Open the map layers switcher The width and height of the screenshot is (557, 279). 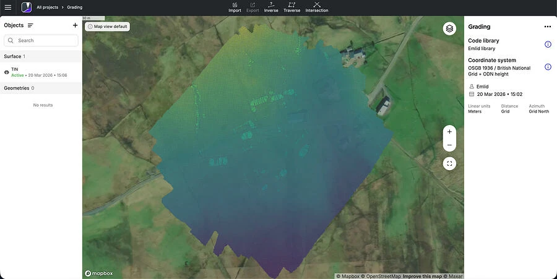(449, 28)
